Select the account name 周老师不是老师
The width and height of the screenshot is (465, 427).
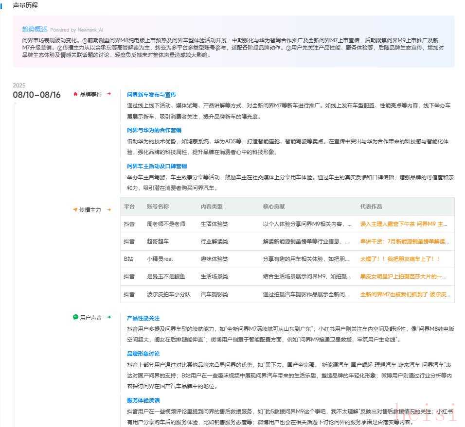coord(166,224)
